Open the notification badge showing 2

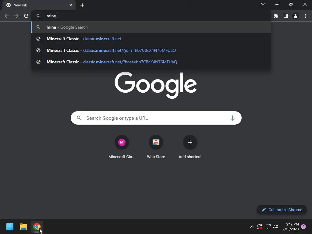click(x=303, y=227)
